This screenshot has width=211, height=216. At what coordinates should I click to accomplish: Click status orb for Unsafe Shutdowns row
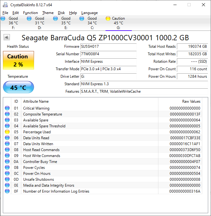point(7,179)
